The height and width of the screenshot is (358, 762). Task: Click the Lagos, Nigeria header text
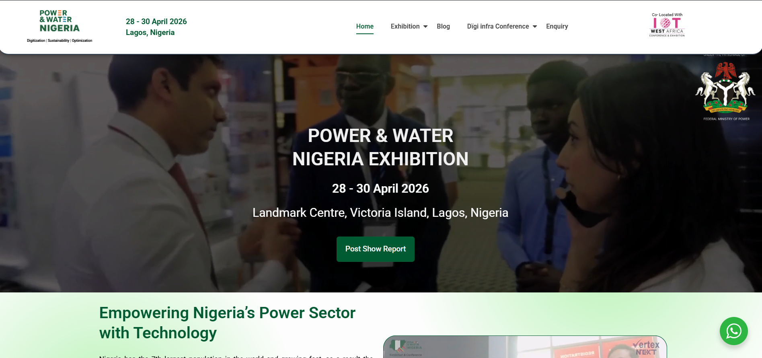(150, 33)
